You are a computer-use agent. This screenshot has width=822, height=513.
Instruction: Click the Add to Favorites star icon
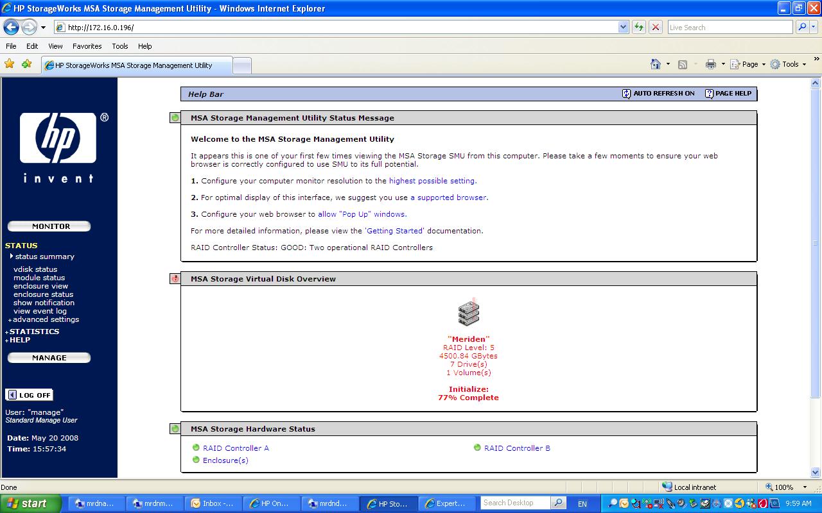tap(26, 64)
